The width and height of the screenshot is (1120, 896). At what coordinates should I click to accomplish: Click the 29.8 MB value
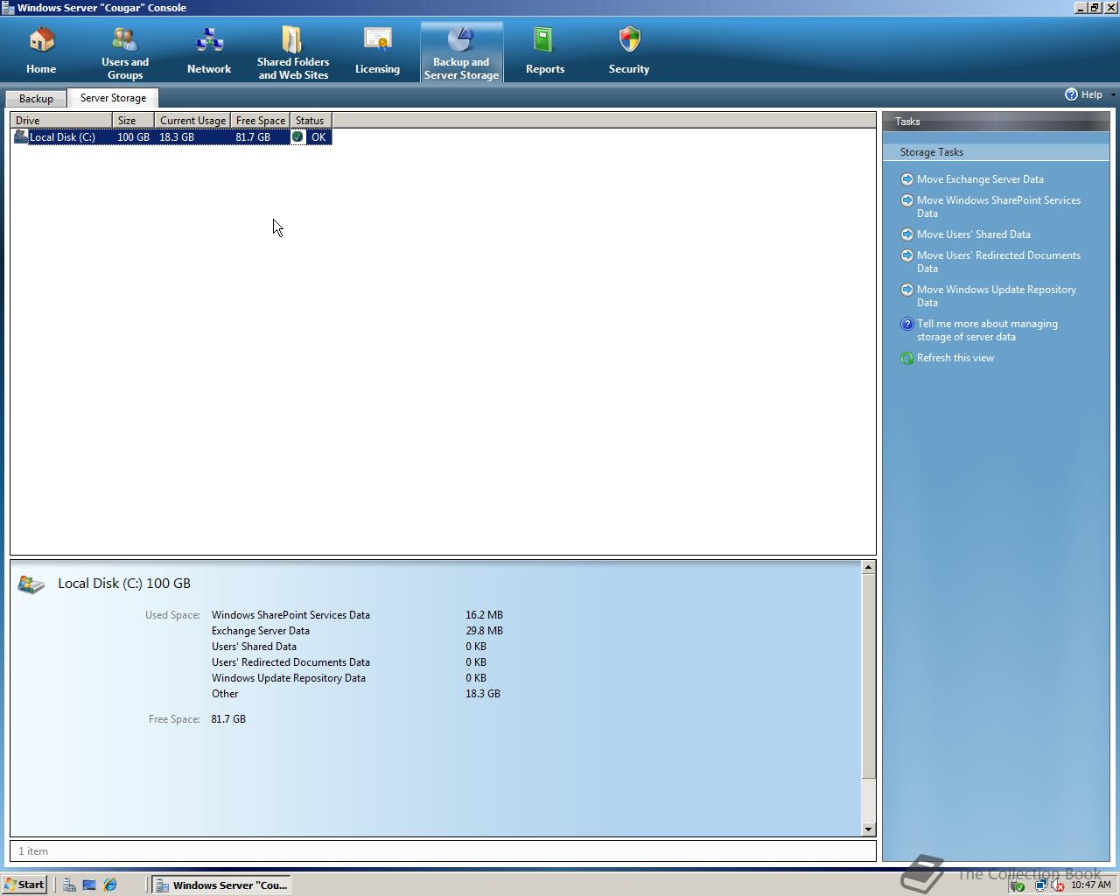click(484, 631)
